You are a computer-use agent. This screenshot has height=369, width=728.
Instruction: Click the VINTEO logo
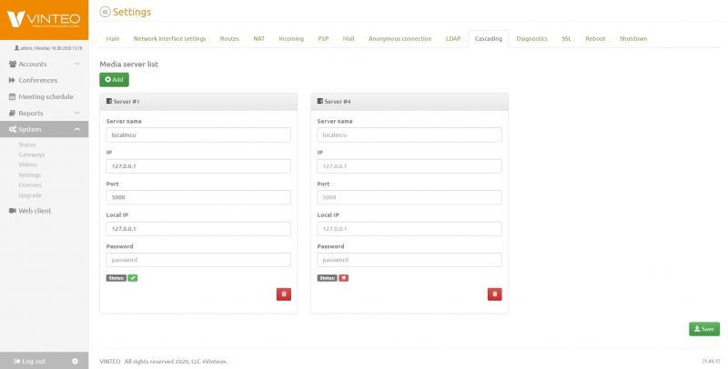(x=44, y=18)
